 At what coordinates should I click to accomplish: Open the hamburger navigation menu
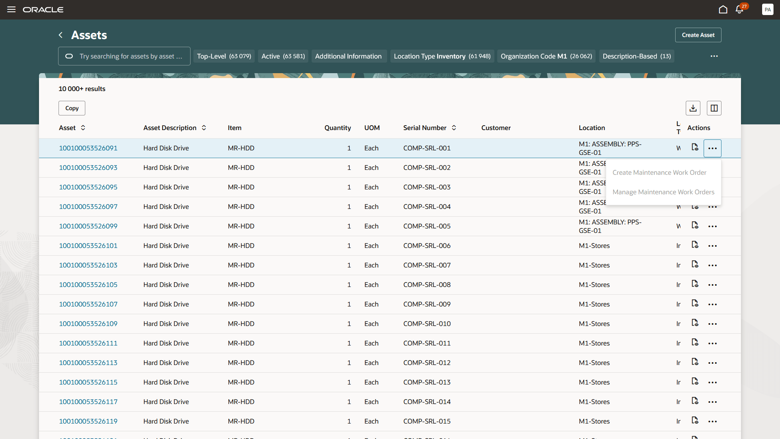(x=11, y=9)
